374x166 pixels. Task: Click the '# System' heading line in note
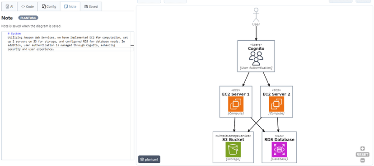pos(14,33)
